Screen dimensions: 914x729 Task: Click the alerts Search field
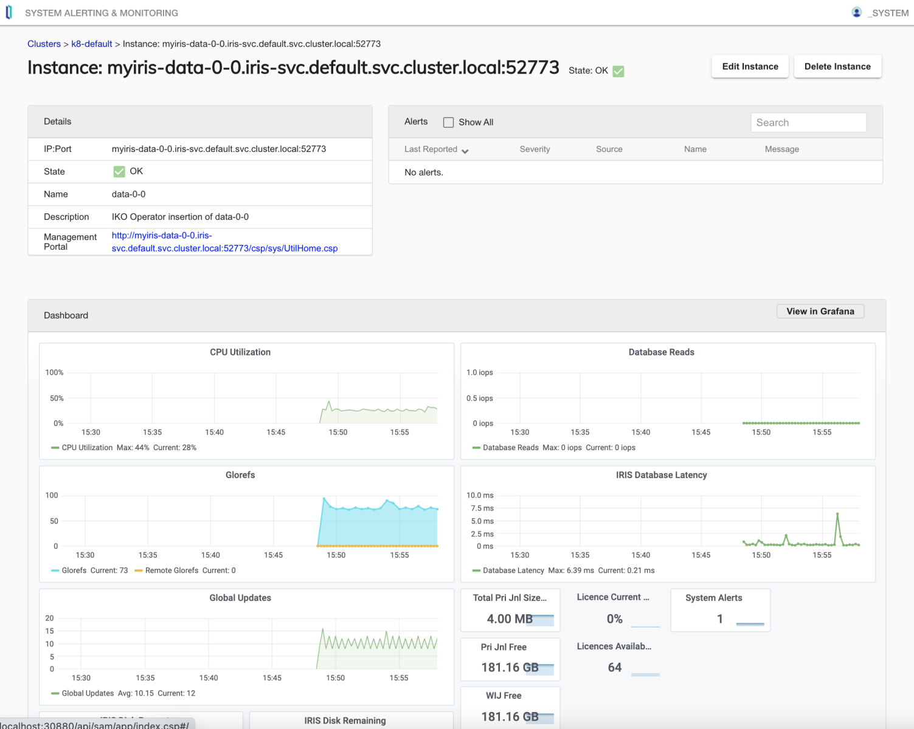808,123
